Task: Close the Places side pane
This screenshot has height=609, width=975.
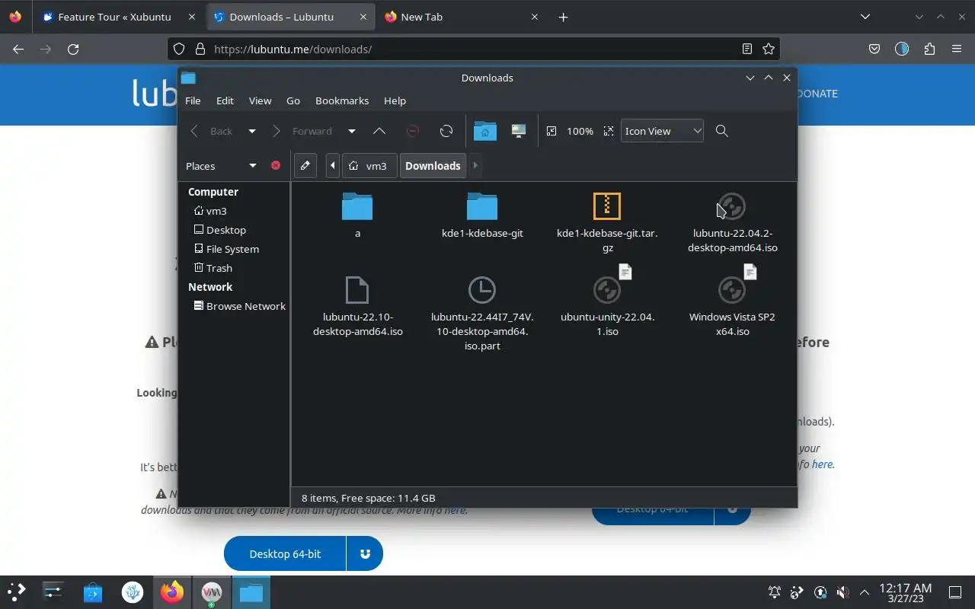Action: point(276,165)
